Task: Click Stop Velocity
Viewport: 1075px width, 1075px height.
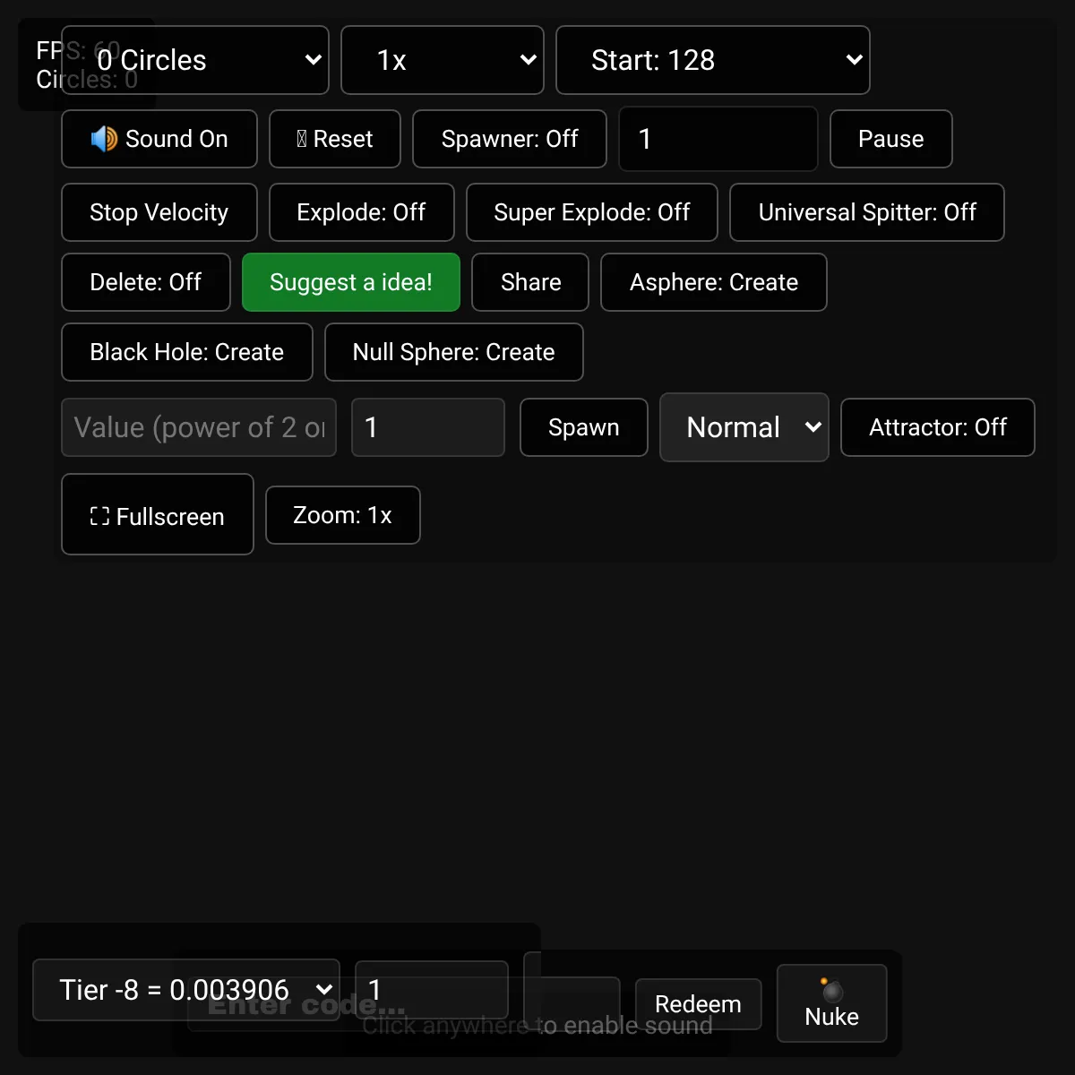Action: (x=159, y=212)
